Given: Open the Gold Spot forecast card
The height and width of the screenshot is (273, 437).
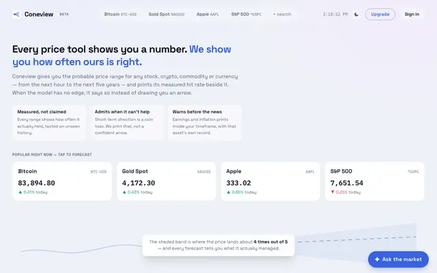Looking at the screenshot, I should (167, 181).
